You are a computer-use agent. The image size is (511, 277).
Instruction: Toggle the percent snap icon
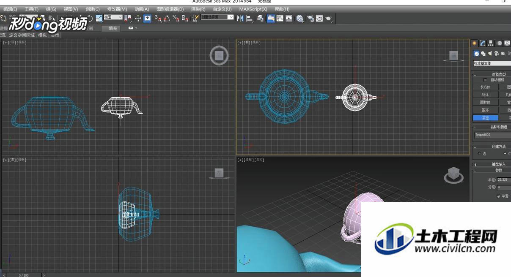click(x=176, y=18)
